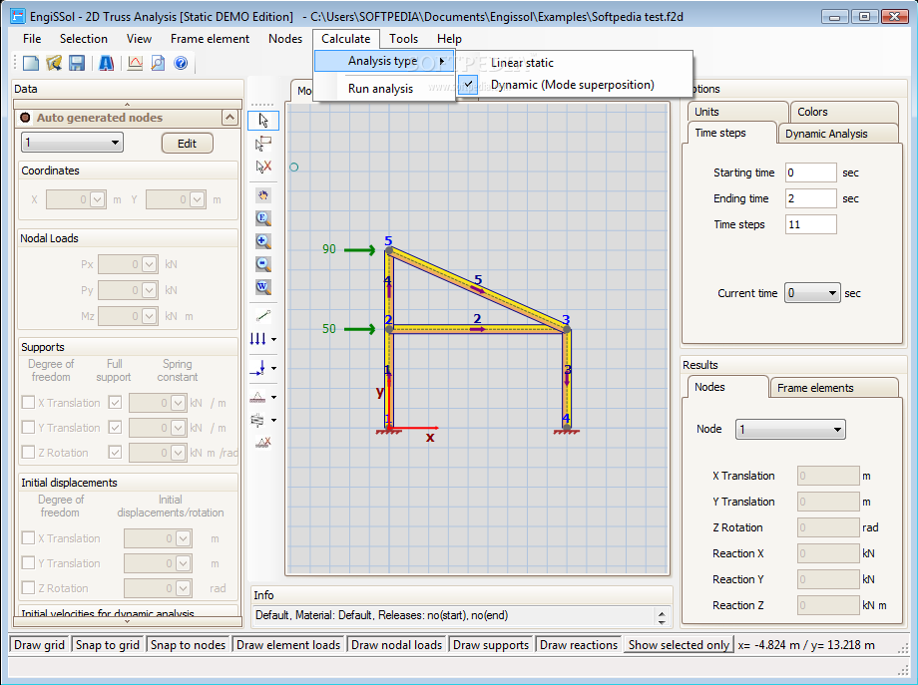Screen dimensions: 918x685
Task: Click the zoom window (W) magnifier icon
Action: 263,286
